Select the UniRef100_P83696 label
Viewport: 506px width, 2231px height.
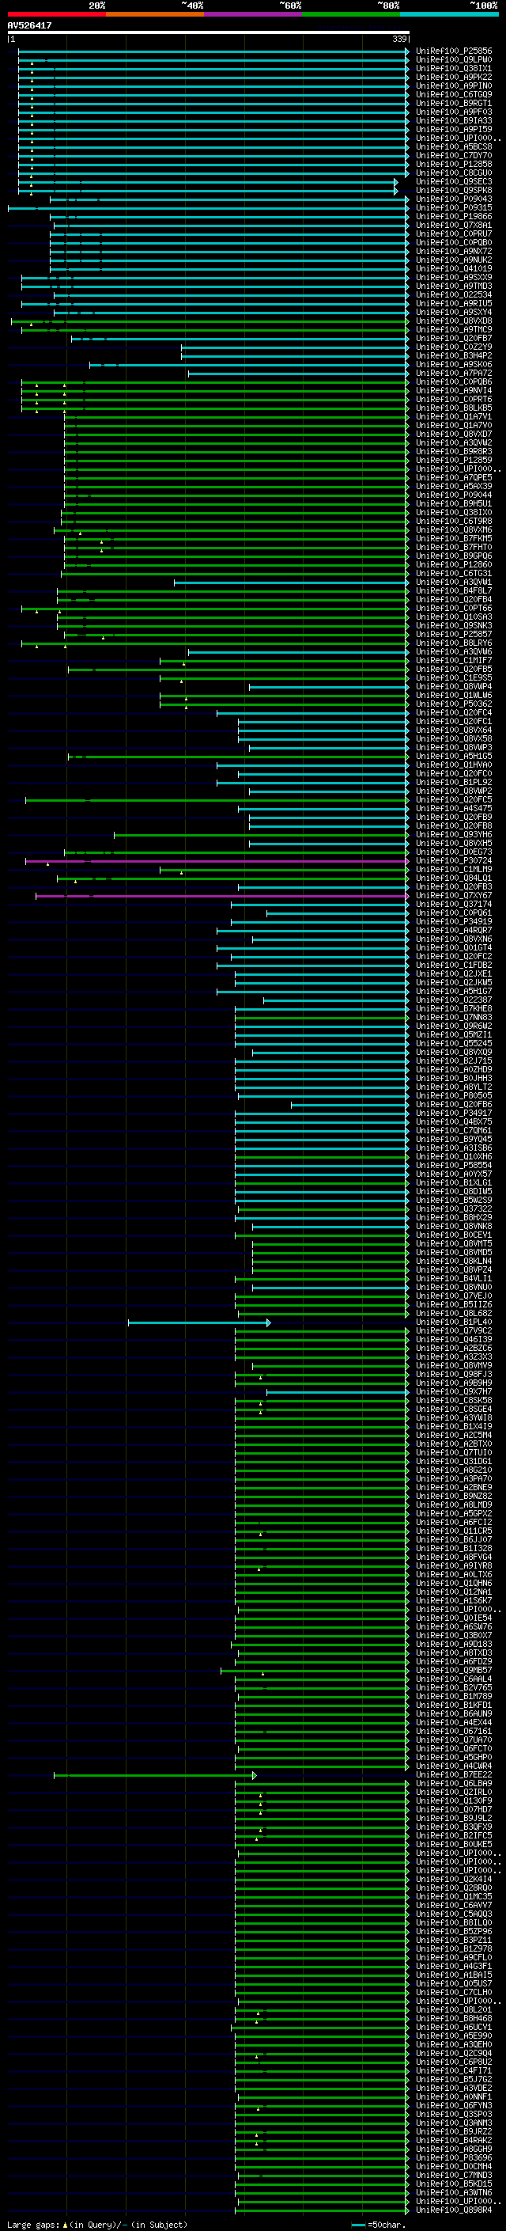(x=454, y=2157)
